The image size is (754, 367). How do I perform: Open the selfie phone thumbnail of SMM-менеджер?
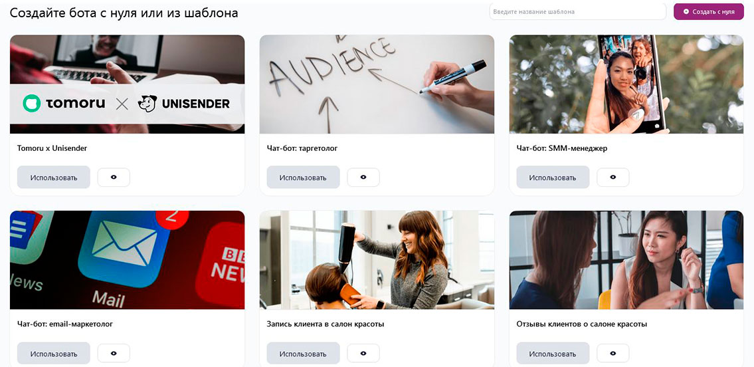tap(626, 84)
